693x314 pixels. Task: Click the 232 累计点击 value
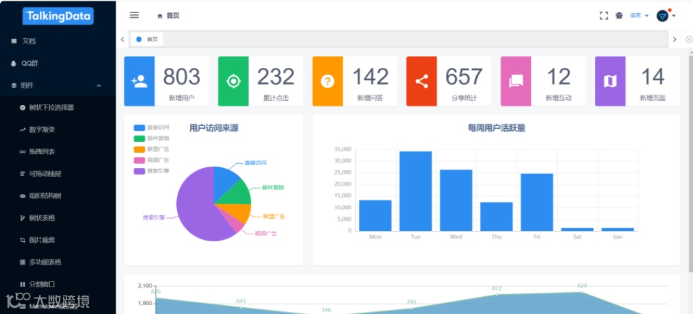(276, 76)
